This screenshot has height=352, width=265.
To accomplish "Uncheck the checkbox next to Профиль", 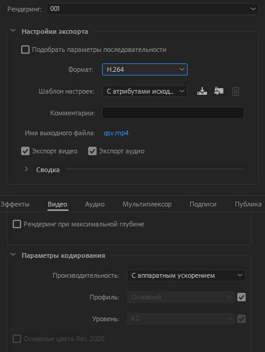I will (x=241, y=297).
